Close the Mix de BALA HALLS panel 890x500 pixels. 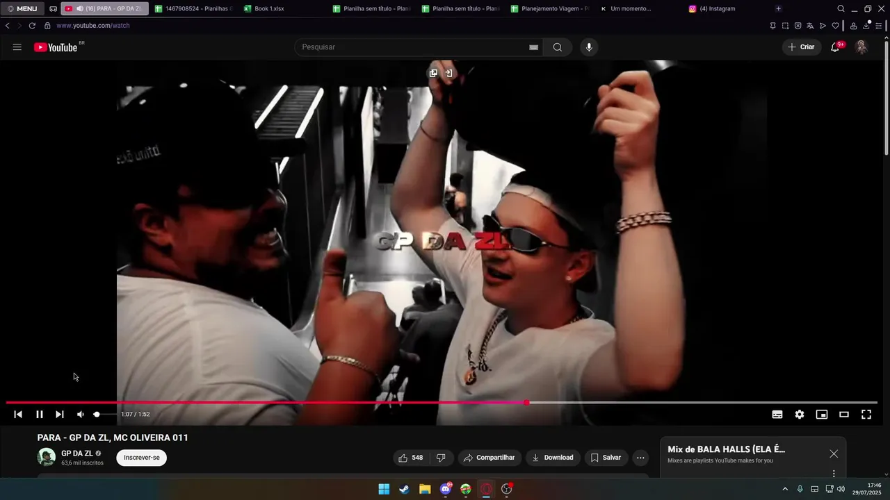pyautogui.click(x=834, y=453)
